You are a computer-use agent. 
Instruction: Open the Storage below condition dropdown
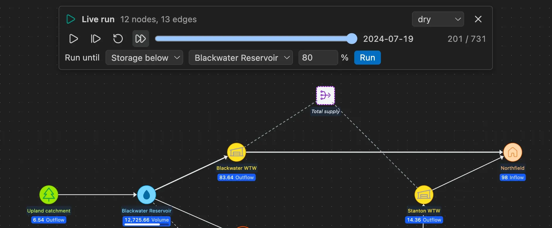pos(144,58)
